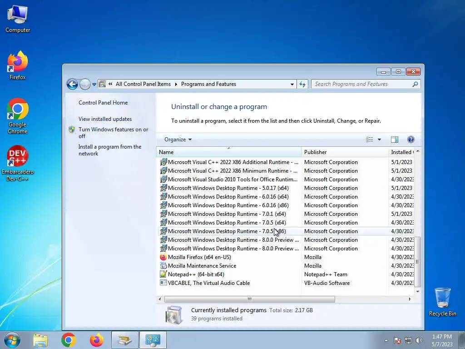Screen dimensions: 465x349
Task: Show hidden tray icons arrow
Action: 386,340
